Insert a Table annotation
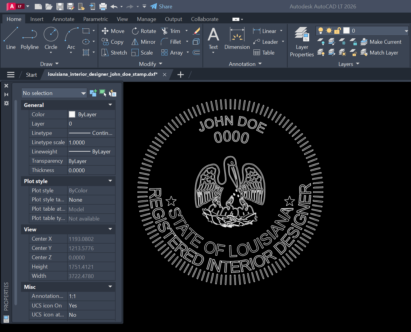 pos(264,52)
